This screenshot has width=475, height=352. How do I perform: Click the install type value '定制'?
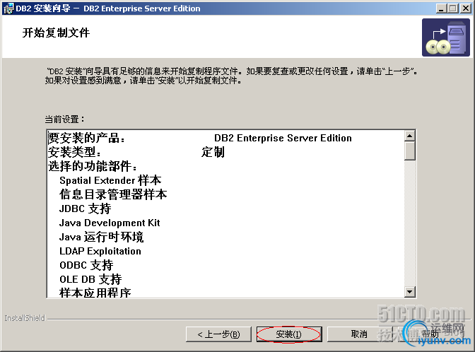[x=213, y=152]
